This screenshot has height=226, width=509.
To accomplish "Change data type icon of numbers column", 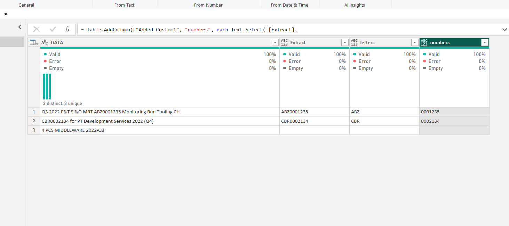I will (x=424, y=42).
